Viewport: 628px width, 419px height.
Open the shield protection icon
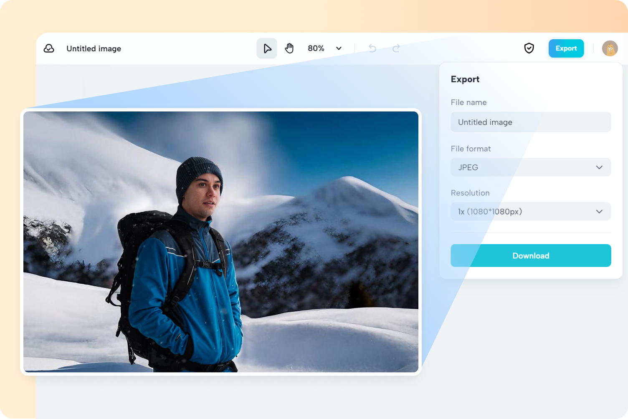(529, 48)
